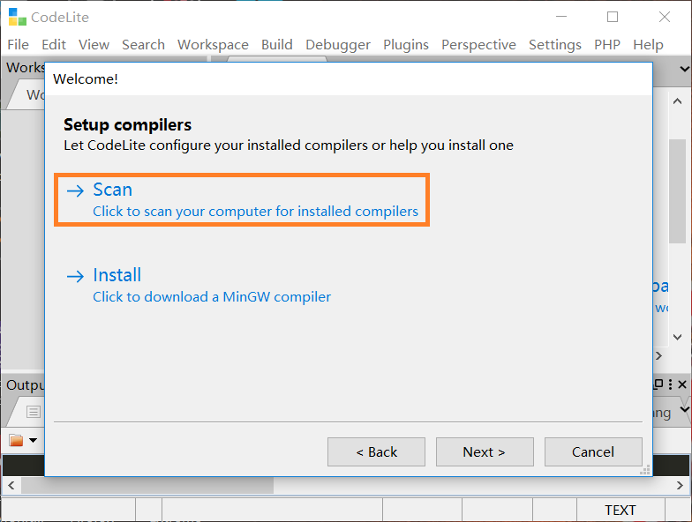Open the Workspace menu
This screenshot has height=522, width=692.
tap(213, 44)
